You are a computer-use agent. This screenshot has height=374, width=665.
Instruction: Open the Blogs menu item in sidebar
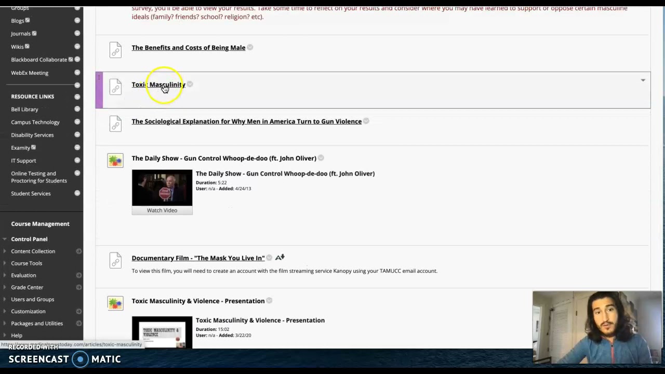click(18, 21)
